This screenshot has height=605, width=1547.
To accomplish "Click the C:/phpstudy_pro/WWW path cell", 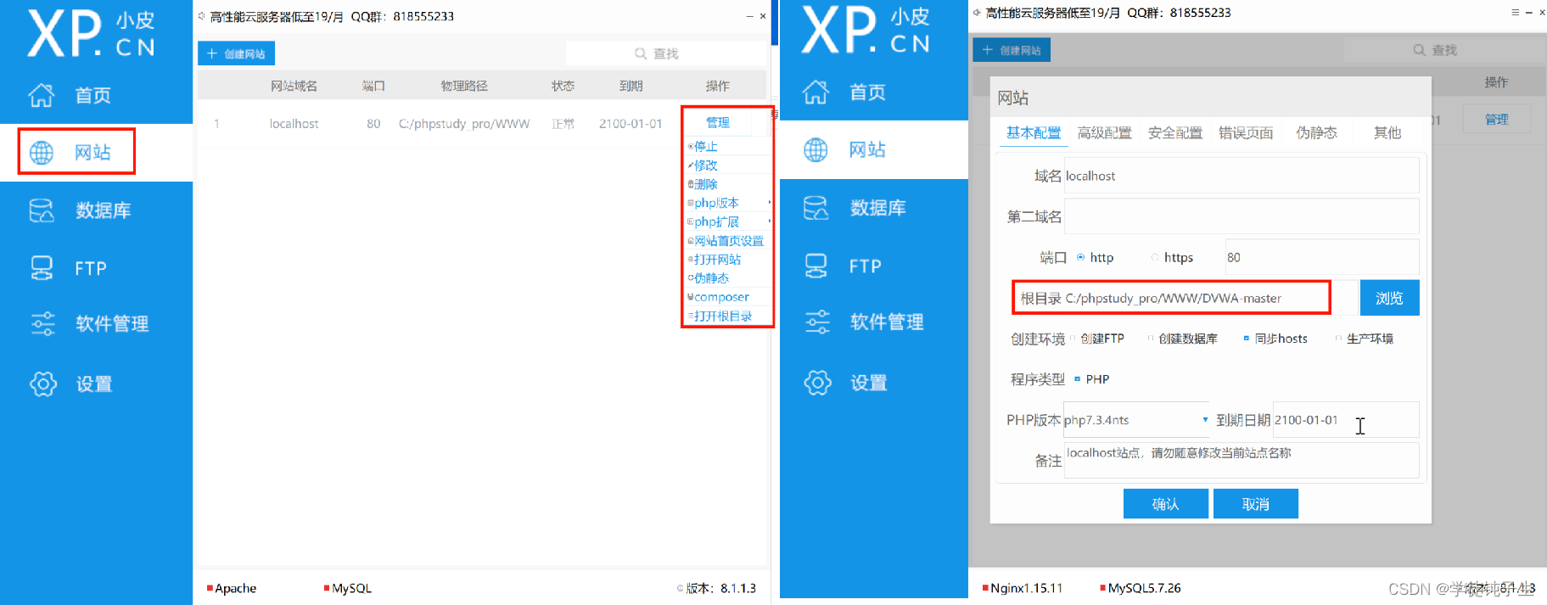I will (x=464, y=124).
